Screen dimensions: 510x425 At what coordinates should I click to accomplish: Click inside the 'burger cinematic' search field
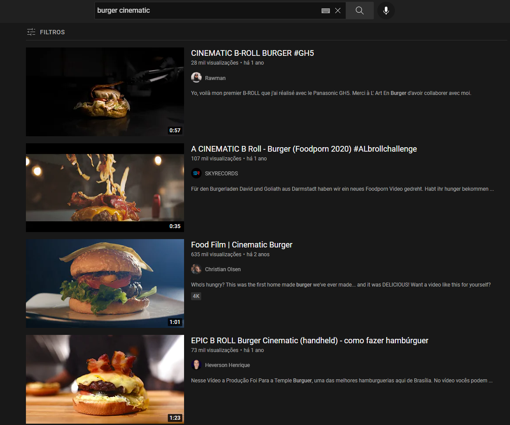tap(206, 11)
